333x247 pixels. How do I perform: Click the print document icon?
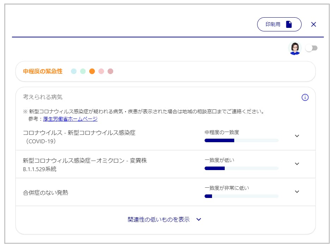289,24
